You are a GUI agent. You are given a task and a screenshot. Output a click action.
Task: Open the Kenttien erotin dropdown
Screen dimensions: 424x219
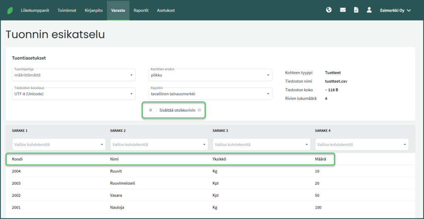210,75
